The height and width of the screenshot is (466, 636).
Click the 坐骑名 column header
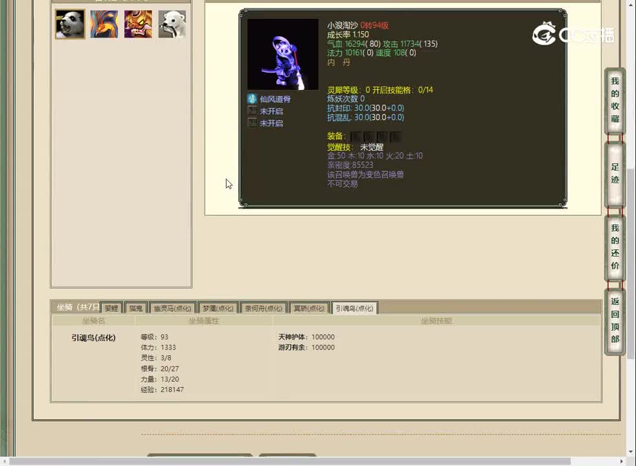pyautogui.click(x=94, y=320)
